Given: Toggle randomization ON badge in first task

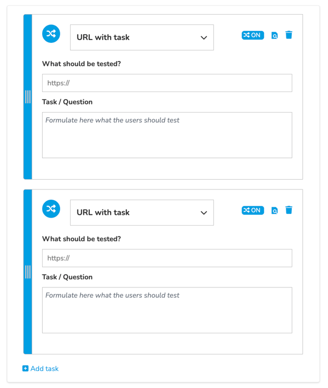Looking at the screenshot, I should (252, 35).
